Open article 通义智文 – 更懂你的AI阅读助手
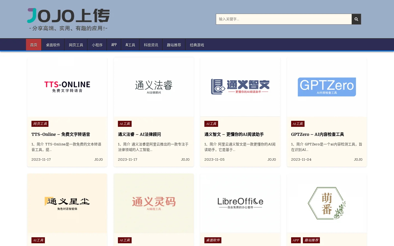 (x=234, y=134)
